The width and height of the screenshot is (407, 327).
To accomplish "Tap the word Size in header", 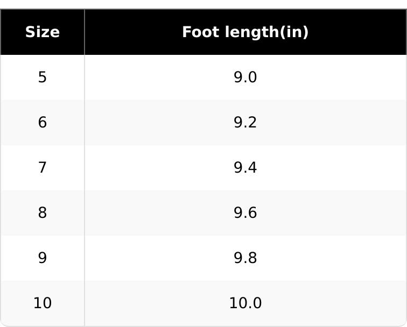I will 43,32.
